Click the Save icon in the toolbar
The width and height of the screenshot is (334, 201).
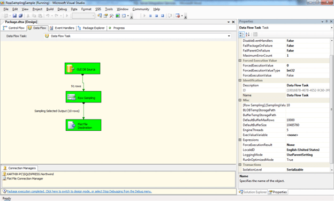[14, 16]
